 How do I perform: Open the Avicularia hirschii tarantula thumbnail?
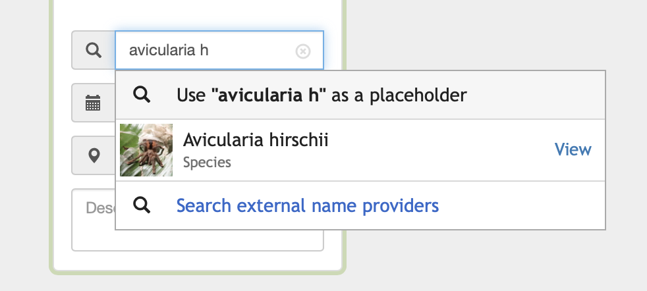pos(146,150)
